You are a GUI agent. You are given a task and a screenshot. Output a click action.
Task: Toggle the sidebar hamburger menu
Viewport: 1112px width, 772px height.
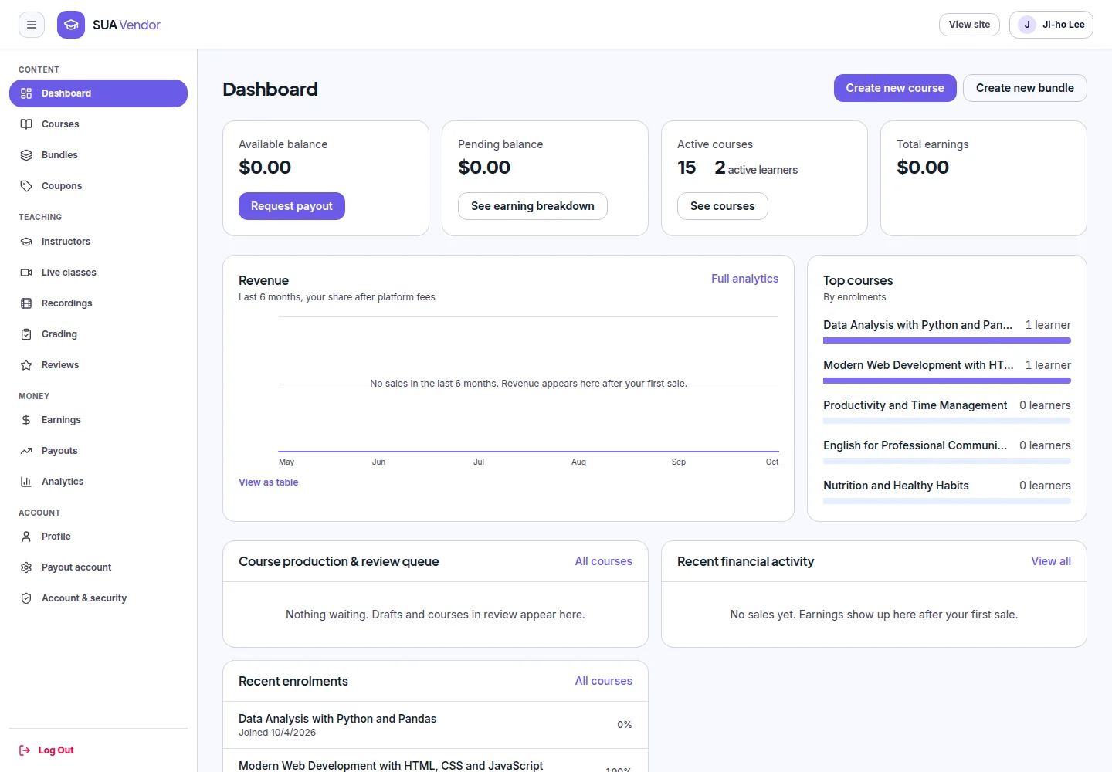point(32,25)
